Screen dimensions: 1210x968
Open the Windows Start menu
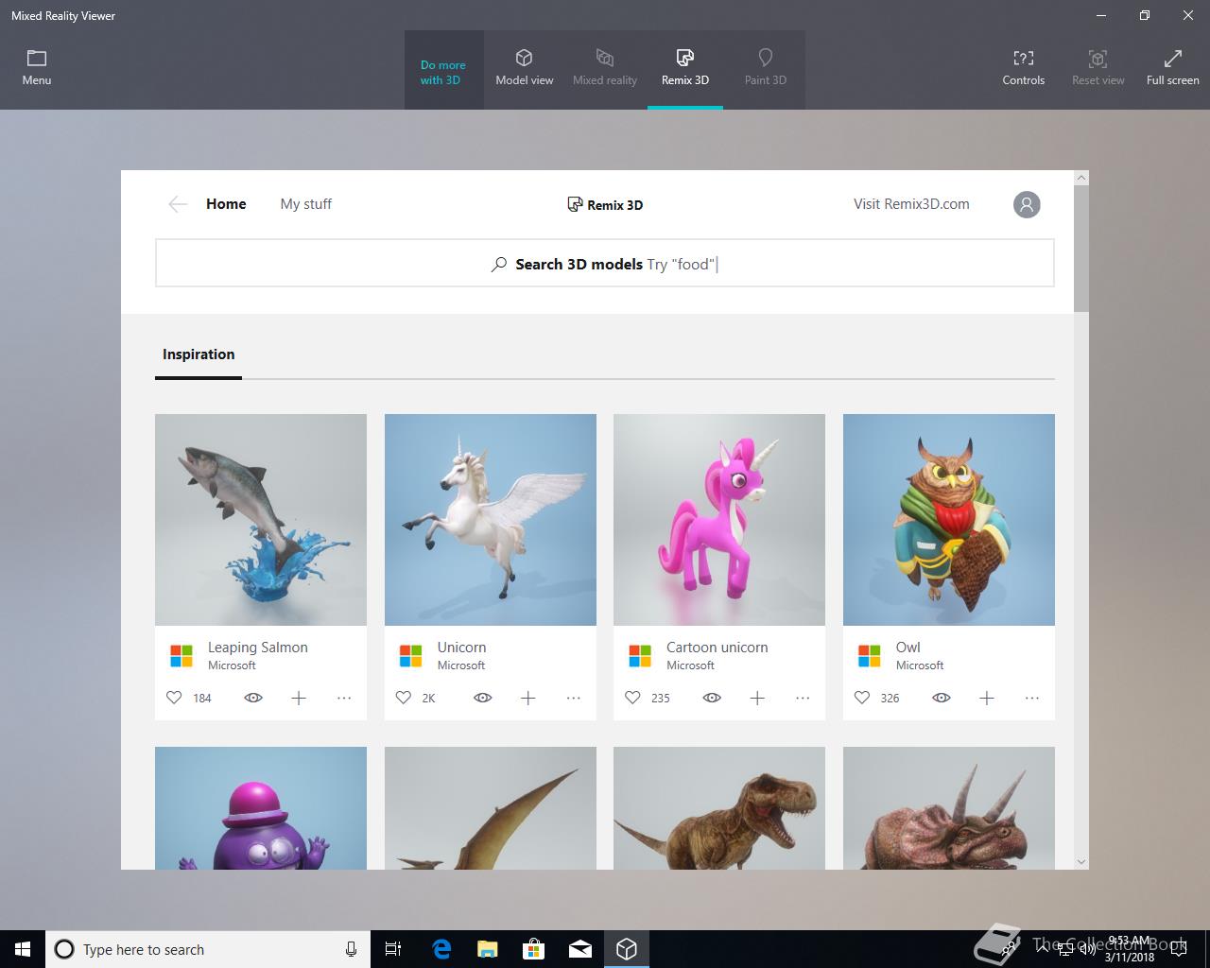[x=23, y=949]
